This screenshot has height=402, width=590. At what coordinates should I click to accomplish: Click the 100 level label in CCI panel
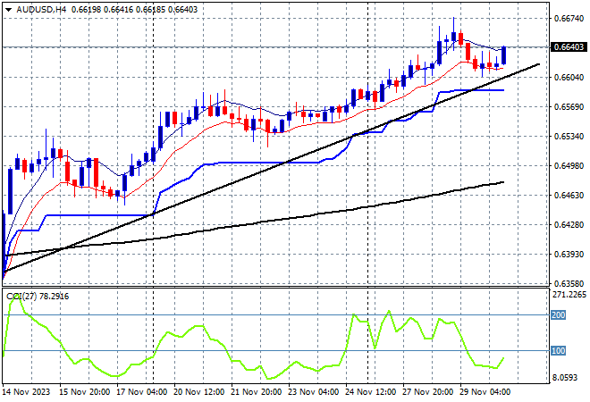click(x=559, y=350)
